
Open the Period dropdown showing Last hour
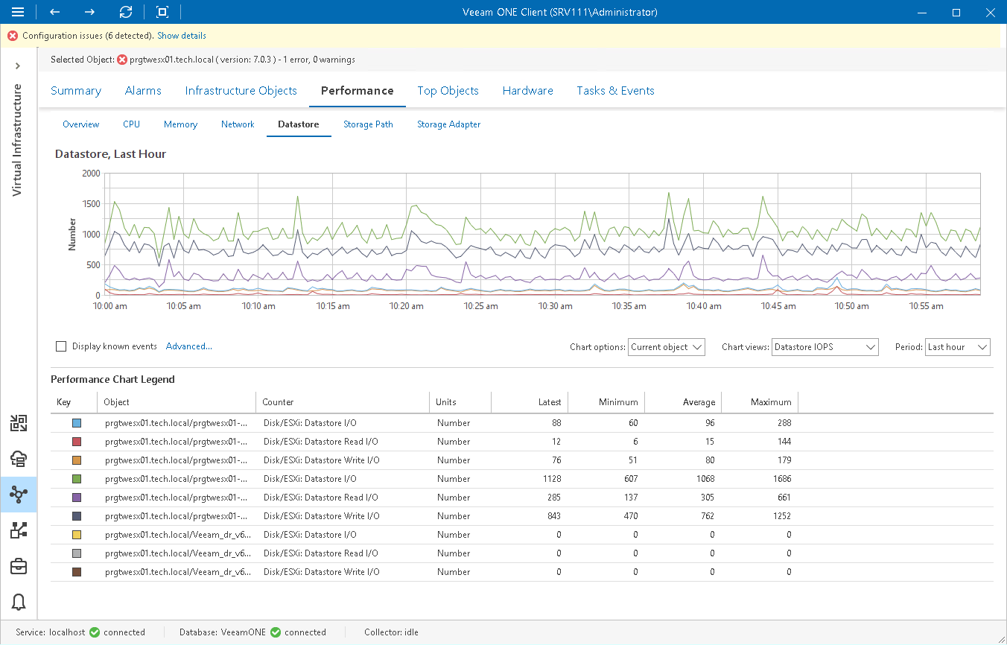click(957, 346)
